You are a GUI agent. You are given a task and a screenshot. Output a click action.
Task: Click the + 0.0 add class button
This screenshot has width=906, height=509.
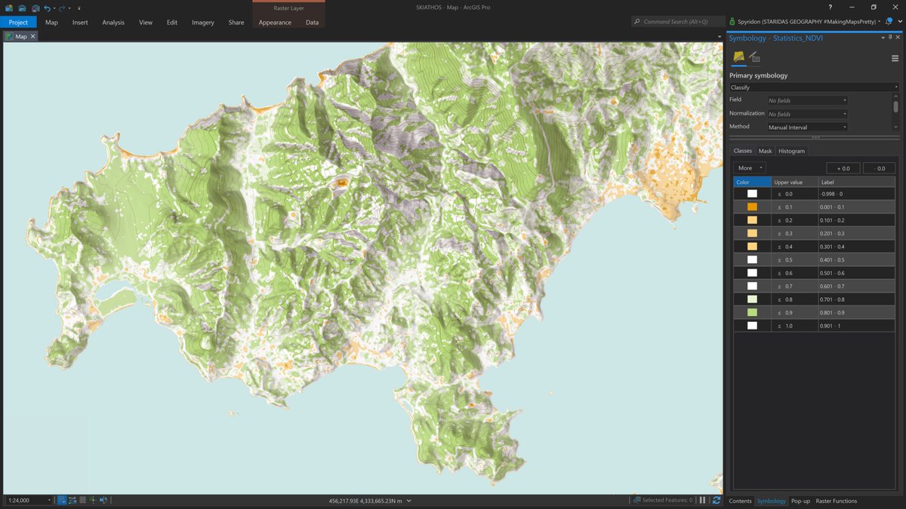point(843,168)
